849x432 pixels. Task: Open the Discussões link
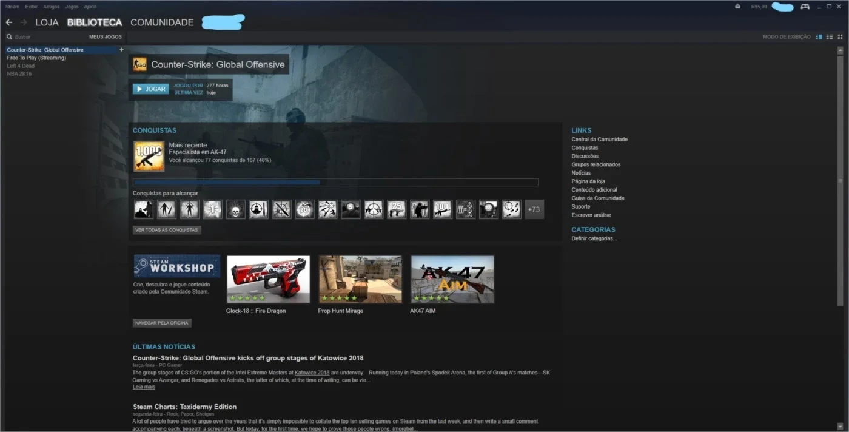click(x=585, y=157)
